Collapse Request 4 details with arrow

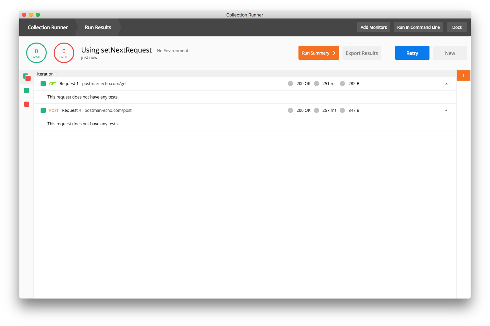(446, 110)
